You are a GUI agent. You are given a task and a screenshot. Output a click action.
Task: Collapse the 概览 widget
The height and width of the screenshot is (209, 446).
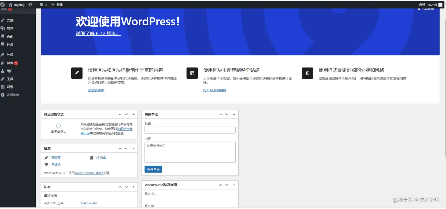[x=133, y=149]
